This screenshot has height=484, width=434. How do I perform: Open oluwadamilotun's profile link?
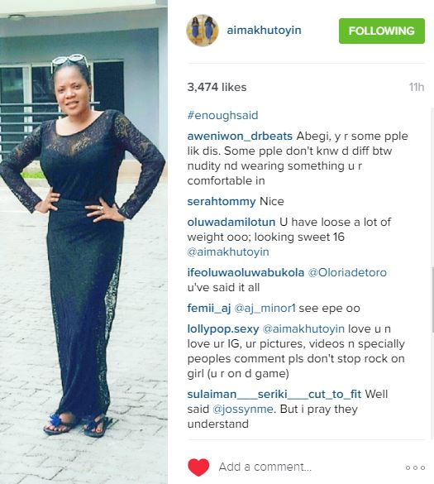[231, 222]
